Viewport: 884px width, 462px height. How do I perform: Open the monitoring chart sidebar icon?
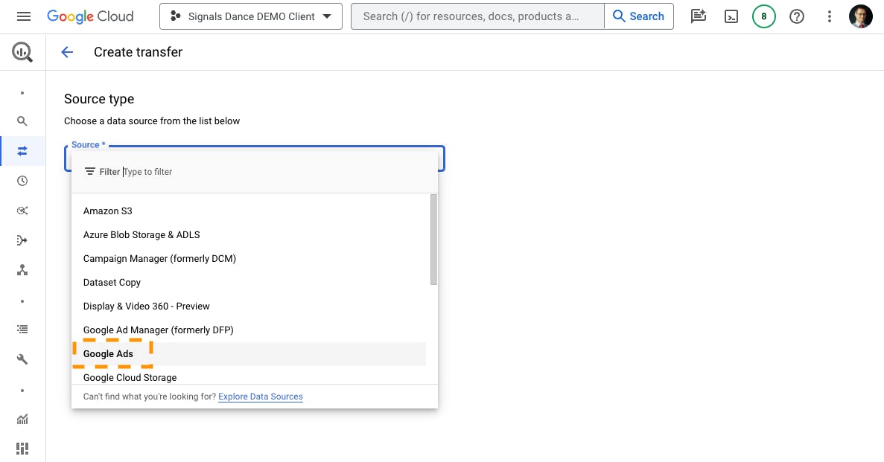click(x=22, y=419)
